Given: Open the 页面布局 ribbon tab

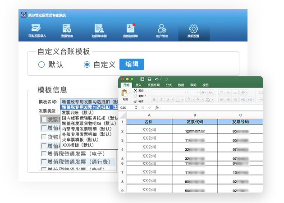Looking at the screenshot, I should pos(153,85).
